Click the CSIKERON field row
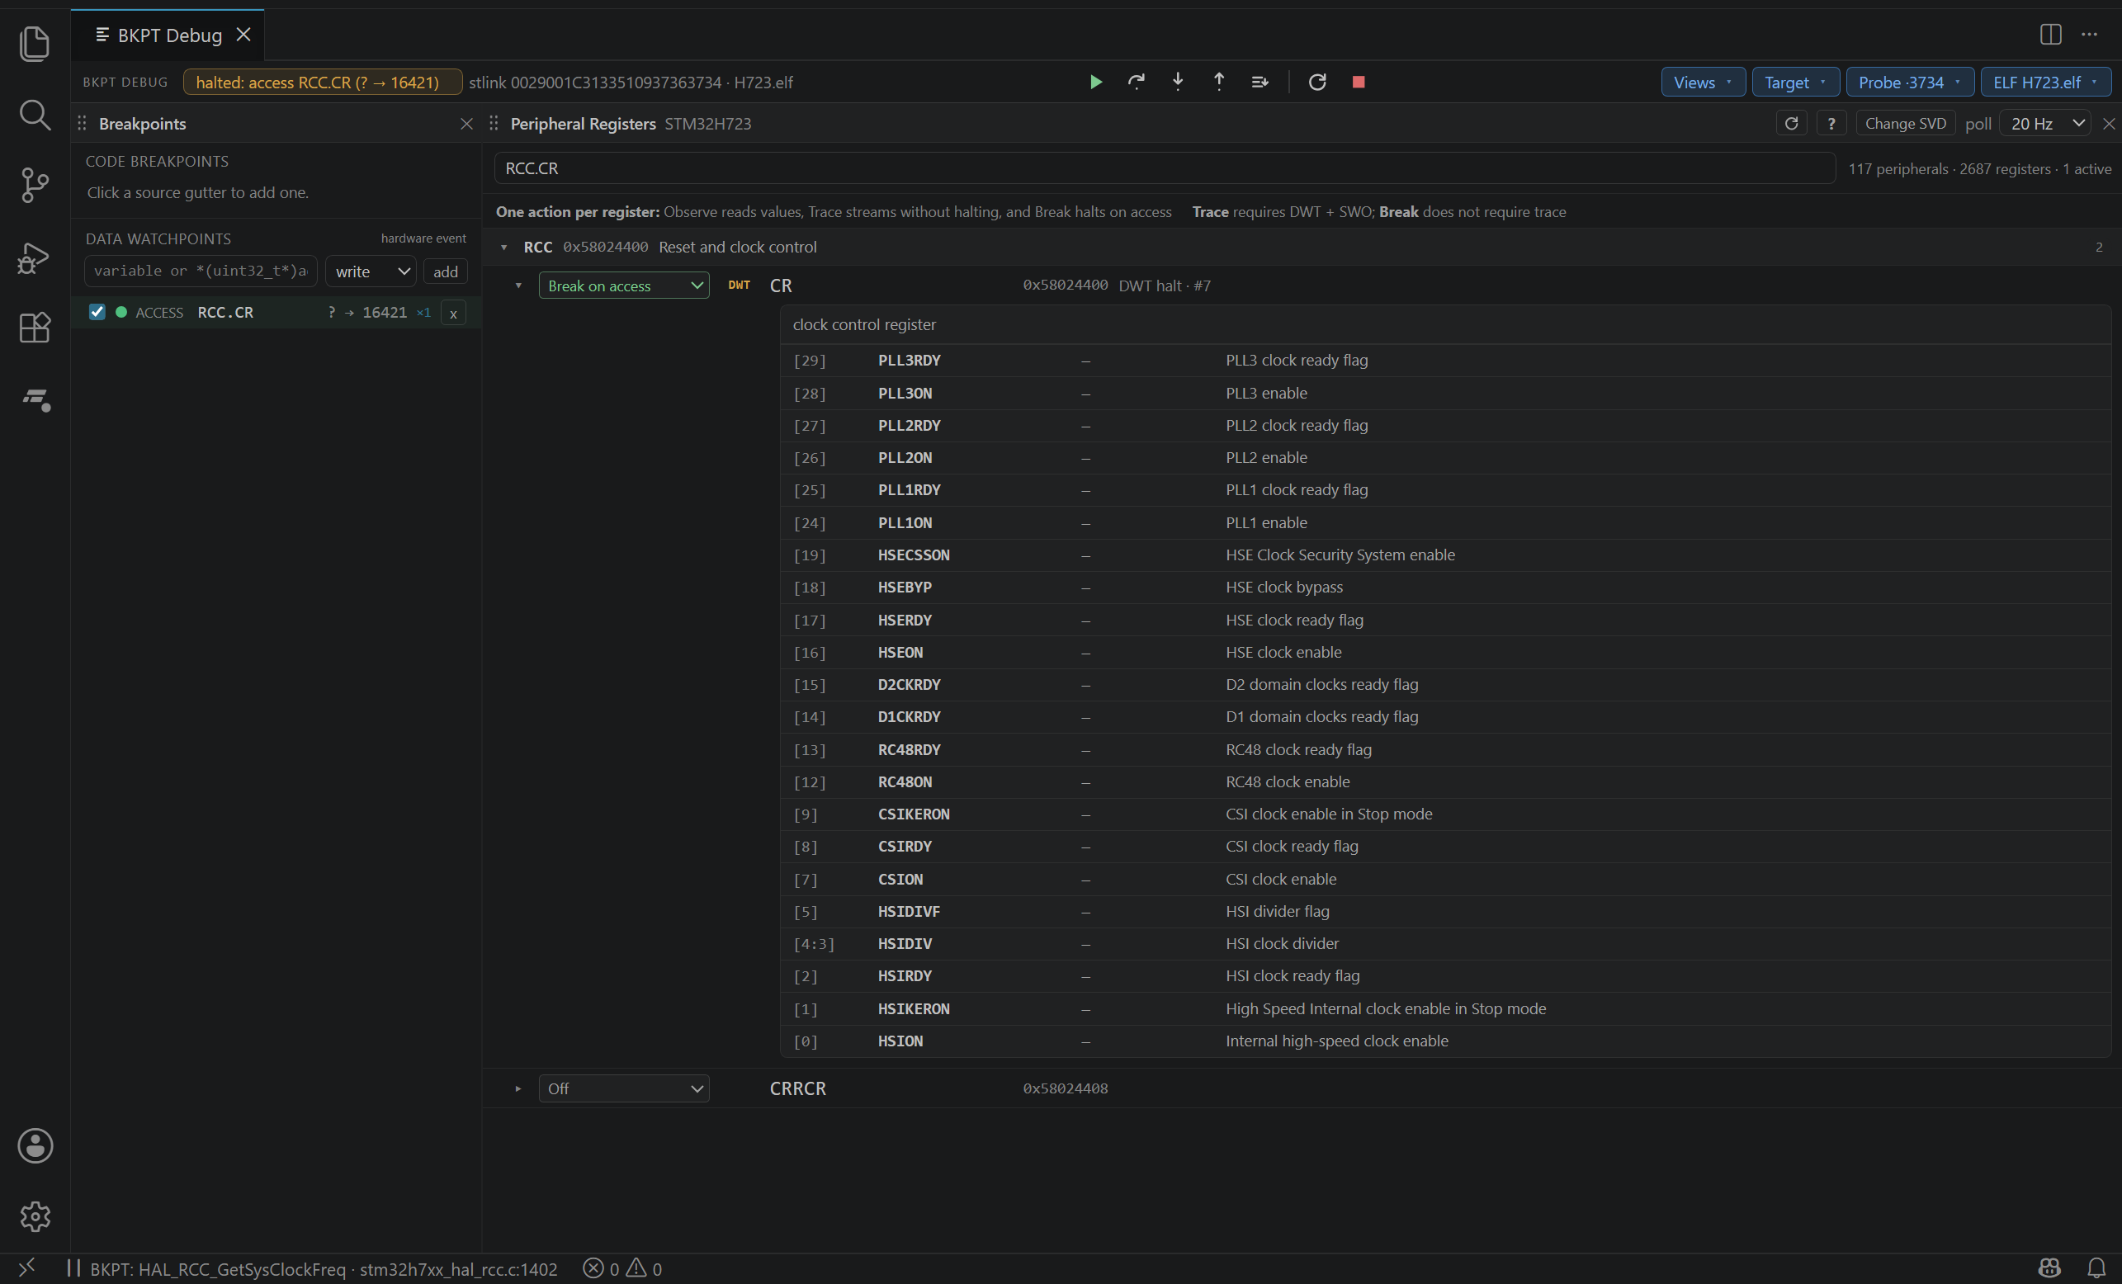The height and width of the screenshot is (1284, 2122). [1444, 814]
